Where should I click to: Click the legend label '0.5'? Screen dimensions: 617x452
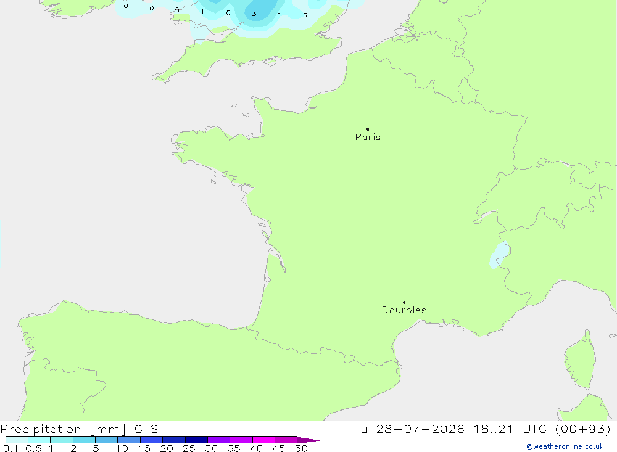33,448
